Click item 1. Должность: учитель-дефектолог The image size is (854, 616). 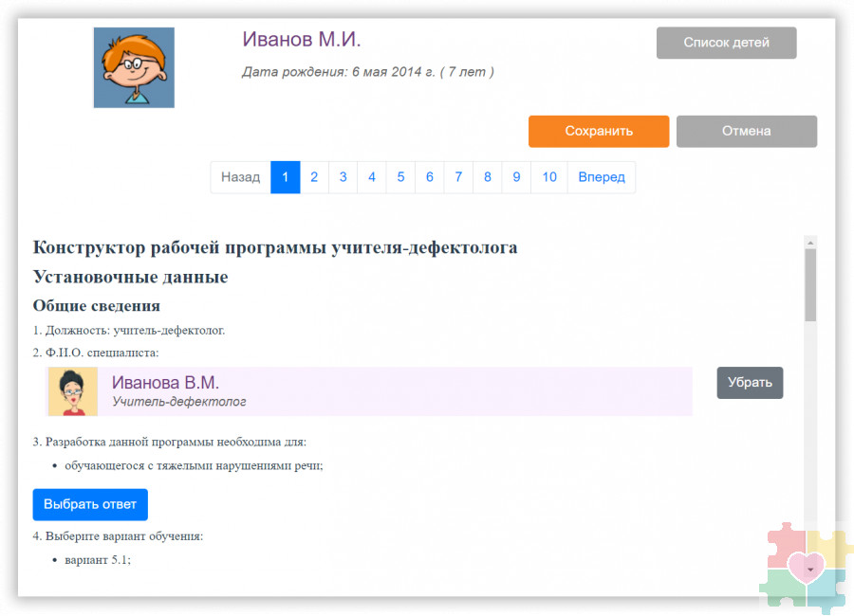tap(128, 331)
